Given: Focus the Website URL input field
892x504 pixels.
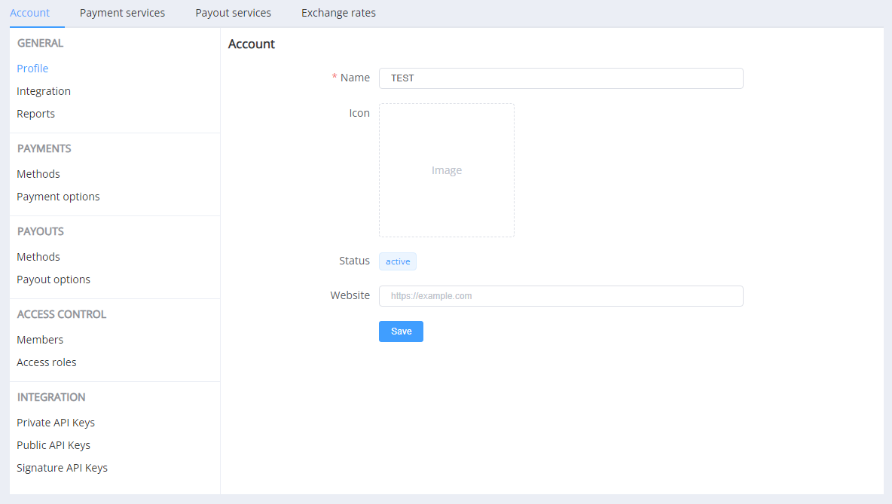Looking at the screenshot, I should point(561,296).
